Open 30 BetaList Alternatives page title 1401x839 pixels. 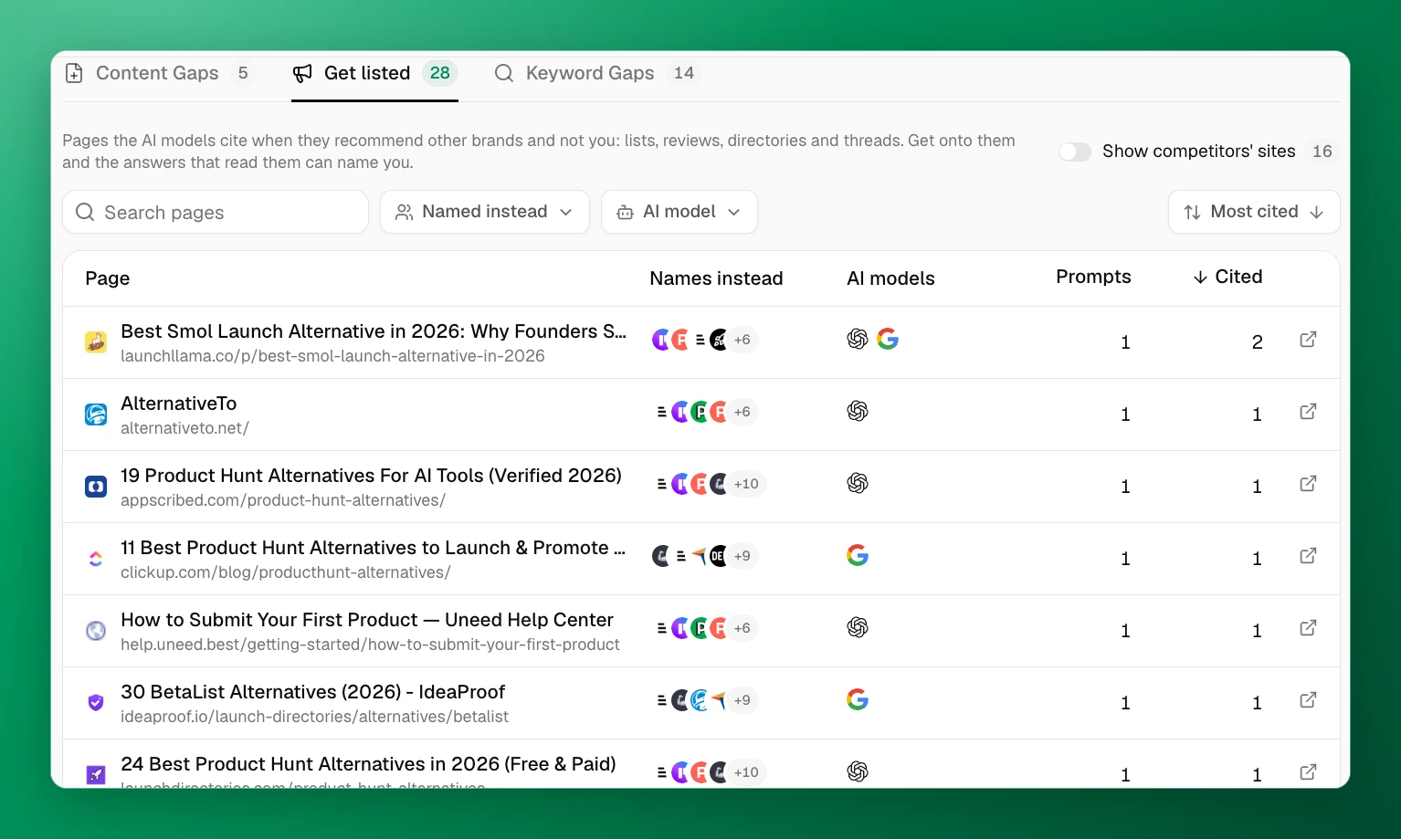[x=312, y=692]
